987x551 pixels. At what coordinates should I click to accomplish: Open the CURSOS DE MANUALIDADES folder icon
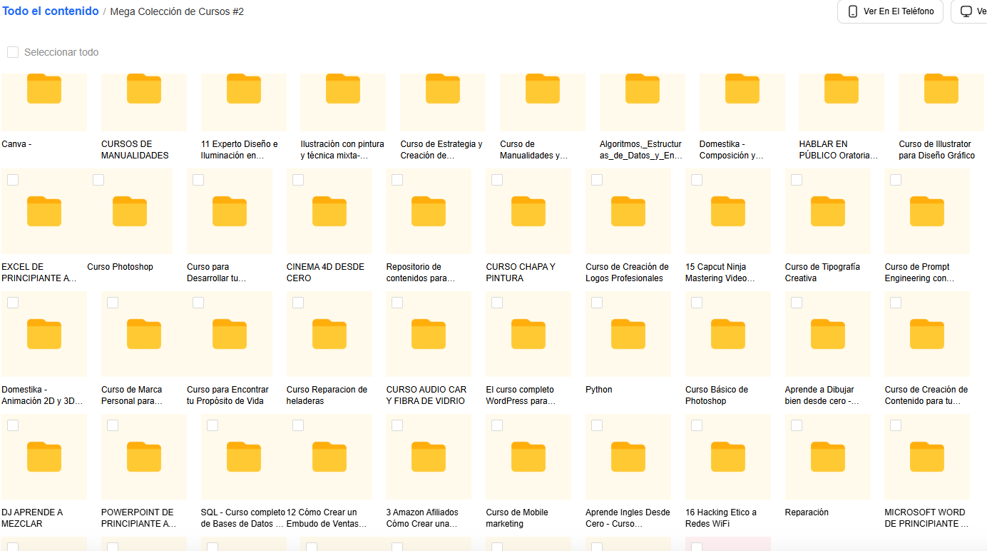pos(144,89)
